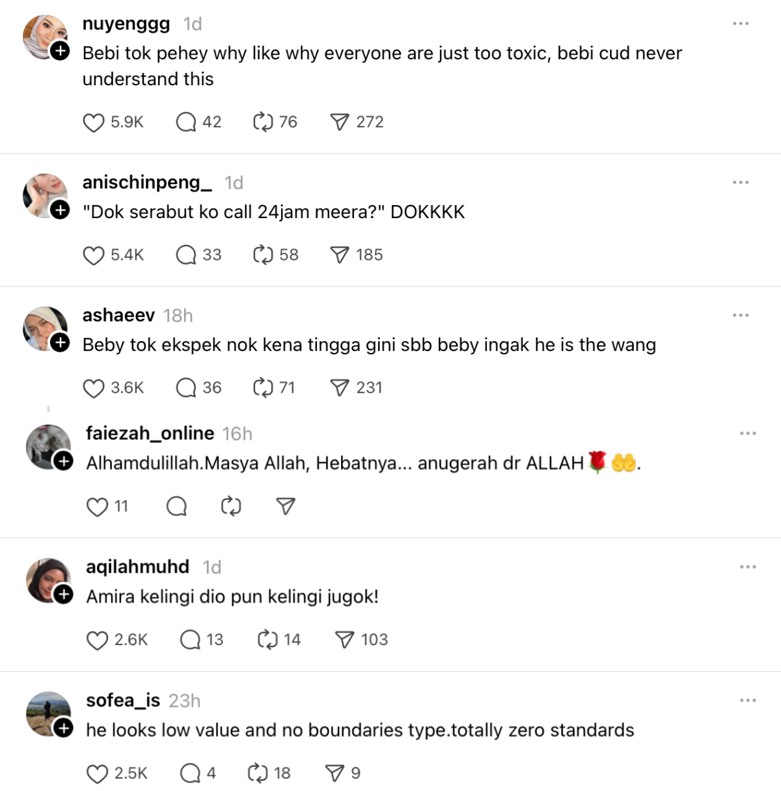Open more options for ashaeev's comment
Image resolution: width=781 pixels, height=791 pixels.
[x=741, y=315]
